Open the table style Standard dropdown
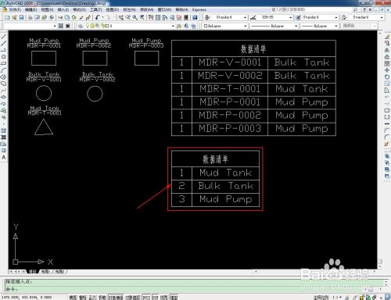 pyautogui.click(x=335, y=17)
